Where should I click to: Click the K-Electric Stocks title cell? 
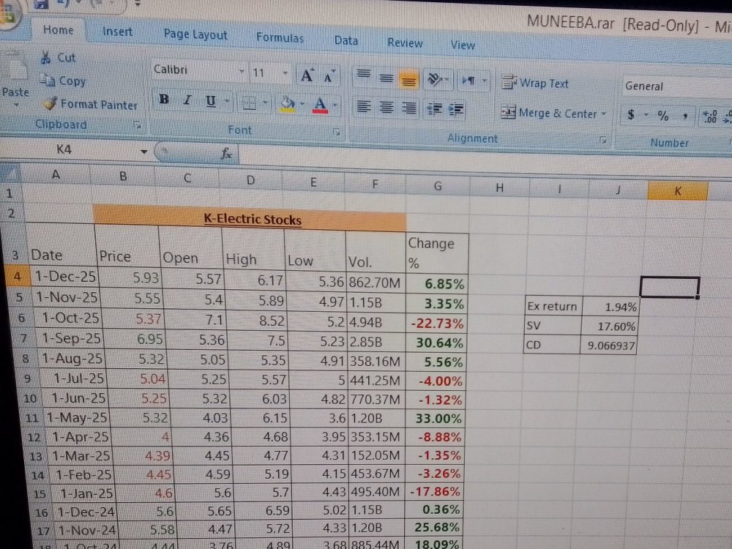pos(250,218)
